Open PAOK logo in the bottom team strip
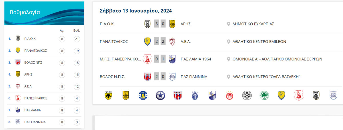This screenshot has width=343, height=130. (316, 95)
